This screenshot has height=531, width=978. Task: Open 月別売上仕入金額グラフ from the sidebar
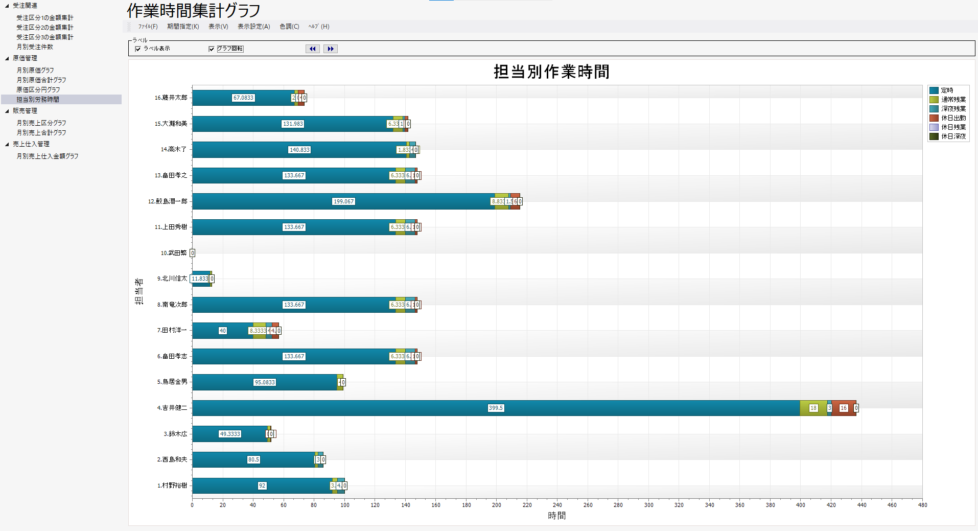[48, 156]
